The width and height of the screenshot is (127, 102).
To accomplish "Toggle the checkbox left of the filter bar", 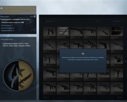I will tap(44, 21).
